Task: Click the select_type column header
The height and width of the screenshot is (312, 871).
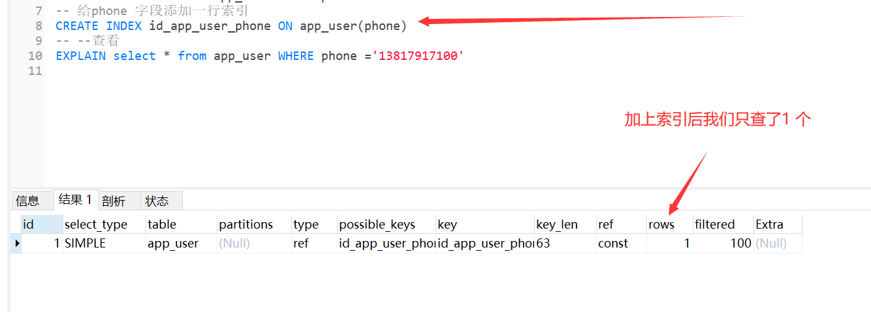Action: point(104,224)
